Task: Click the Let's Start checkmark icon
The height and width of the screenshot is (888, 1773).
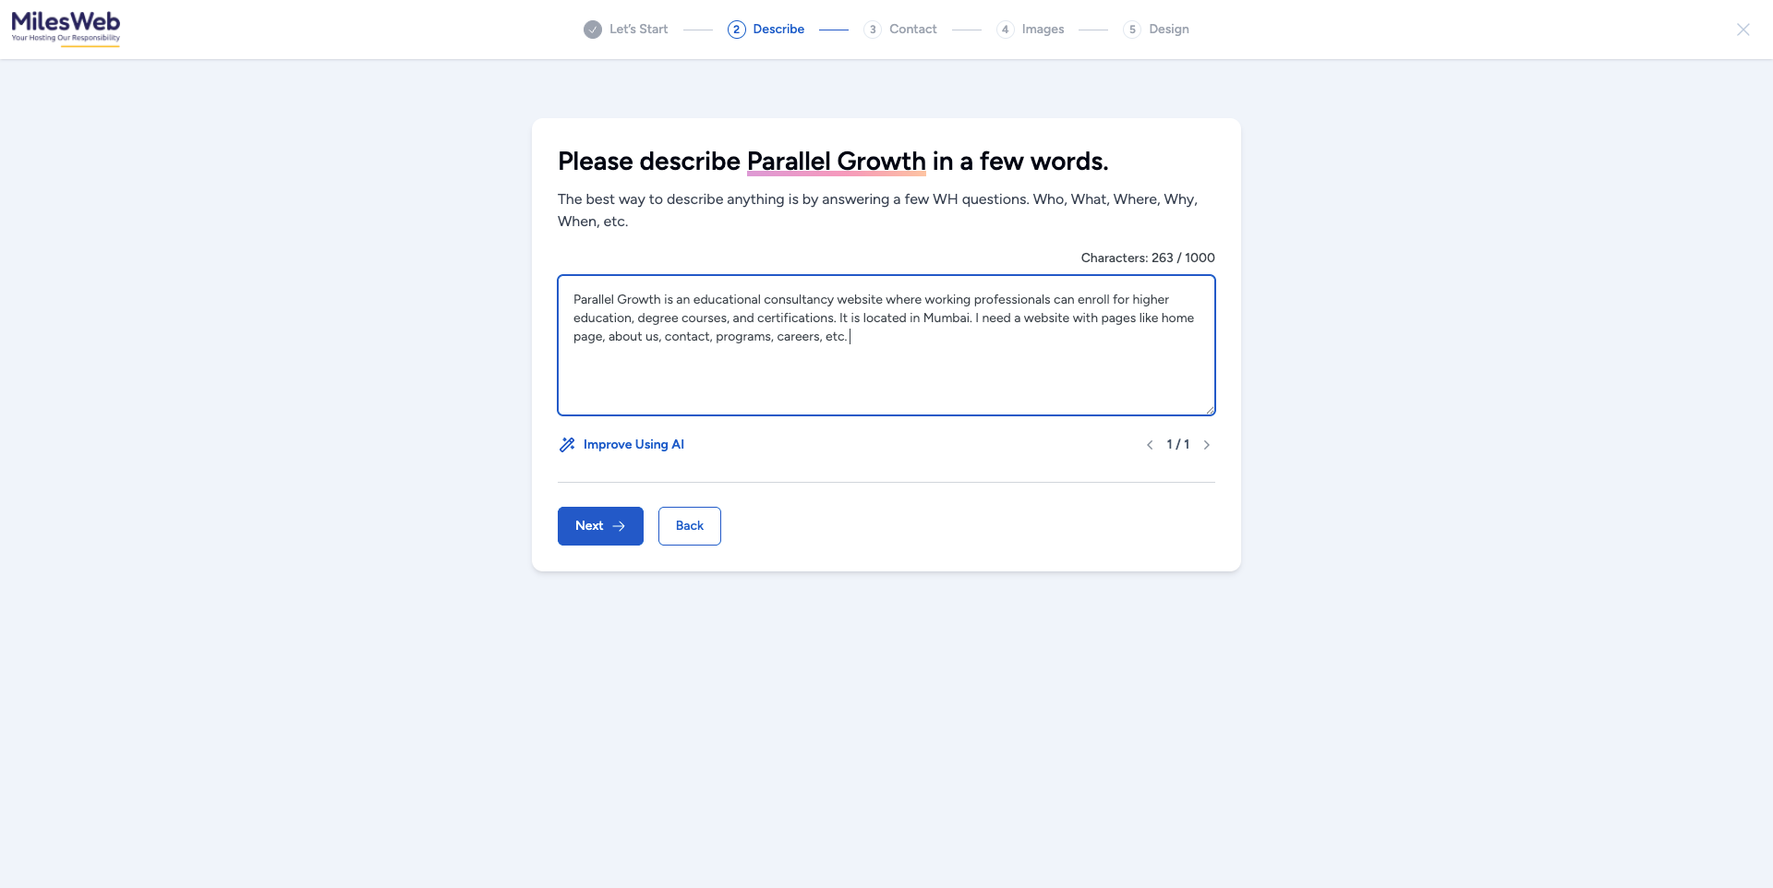Action: pos(593,30)
